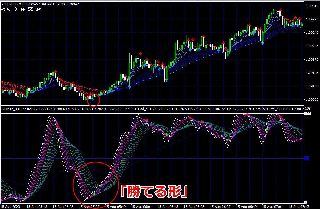
Task: Select the 残り 0 分 55 秒 countdown label
Action: point(21,9)
